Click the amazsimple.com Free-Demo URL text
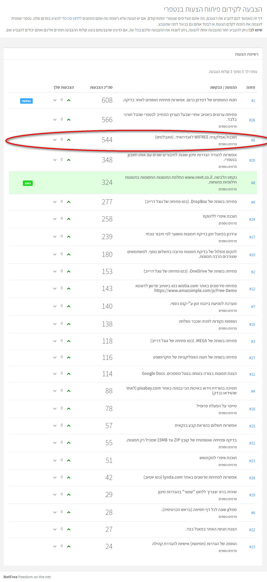This screenshot has width=267, height=582. (195, 291)
